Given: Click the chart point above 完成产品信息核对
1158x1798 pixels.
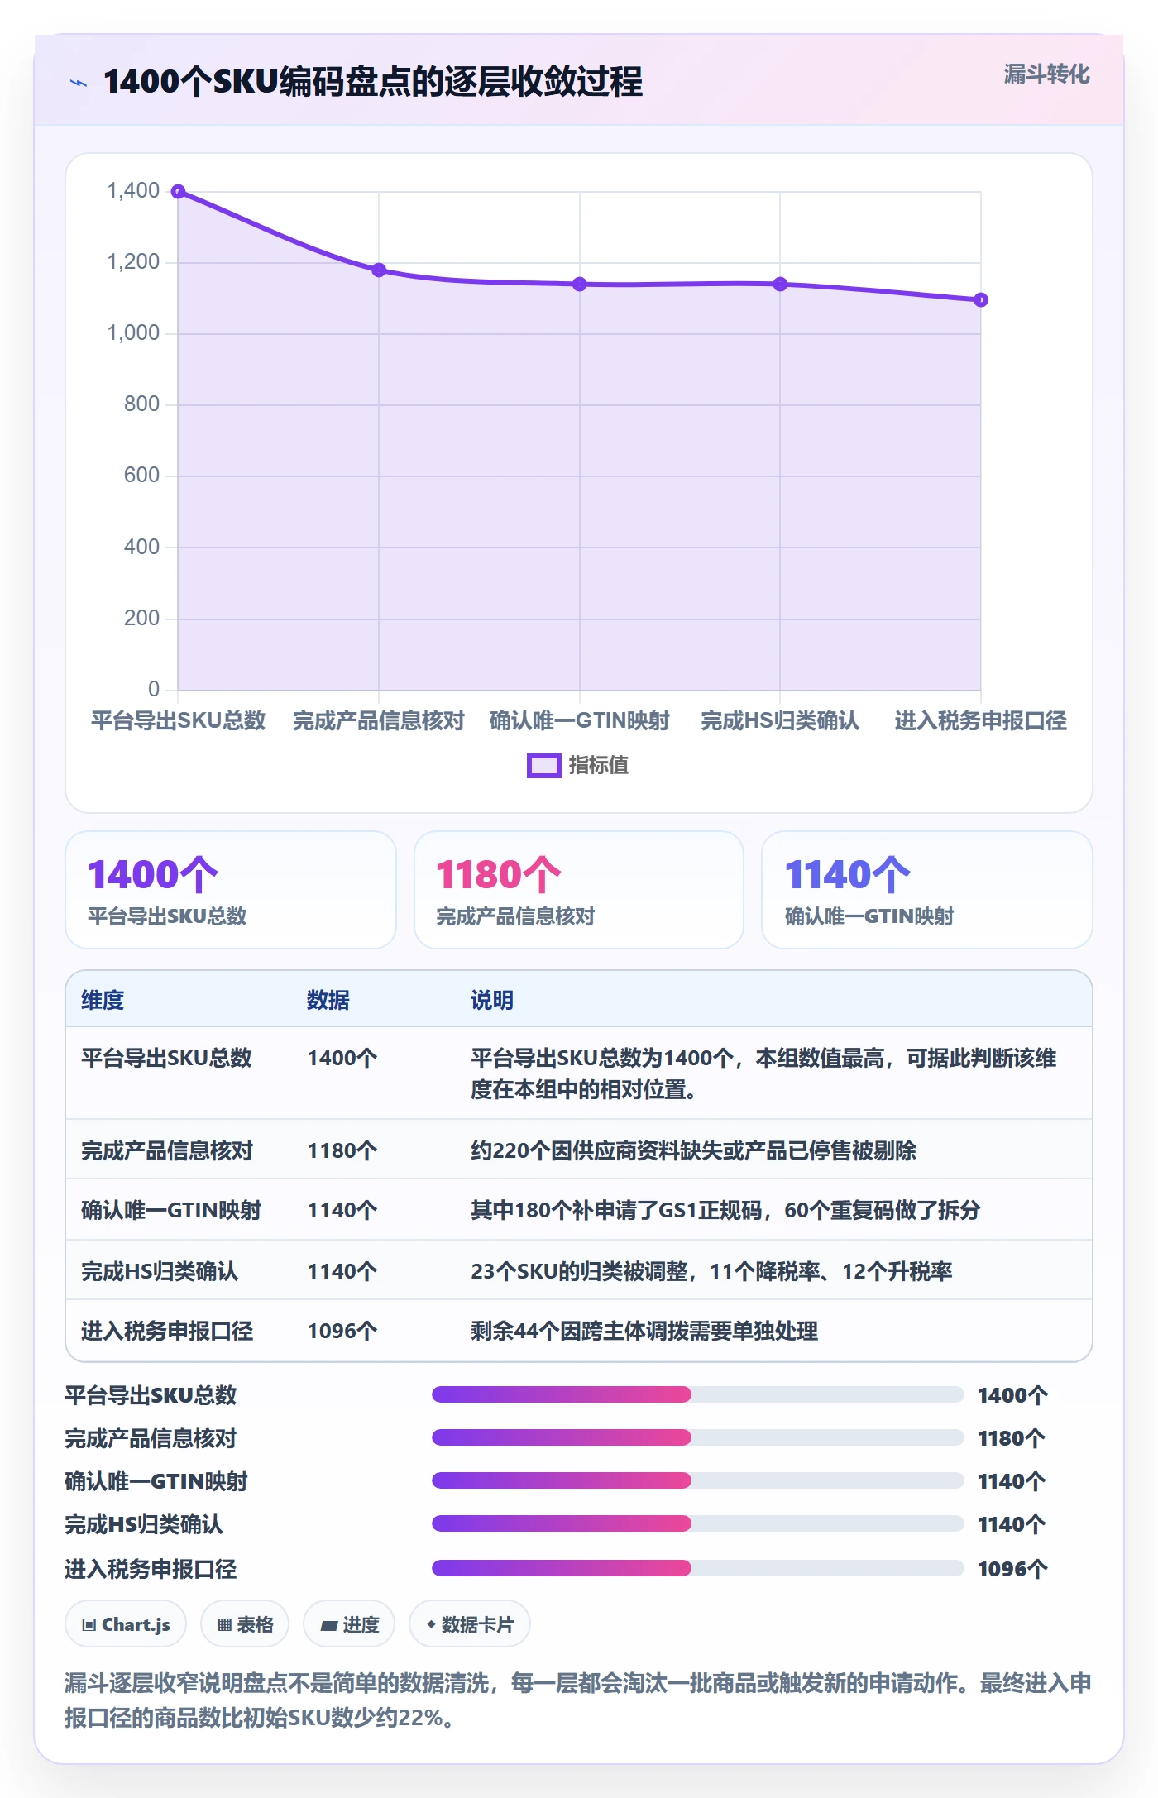Looking at the screenshot, I should click(x=379, y=270).
